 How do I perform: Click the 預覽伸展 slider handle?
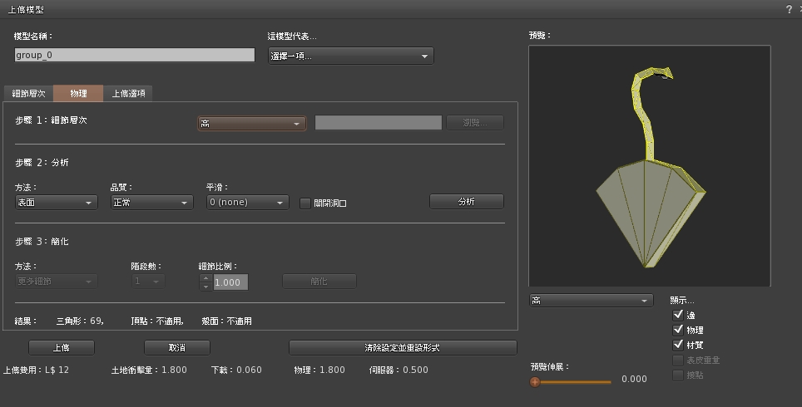tap(535, 381)
